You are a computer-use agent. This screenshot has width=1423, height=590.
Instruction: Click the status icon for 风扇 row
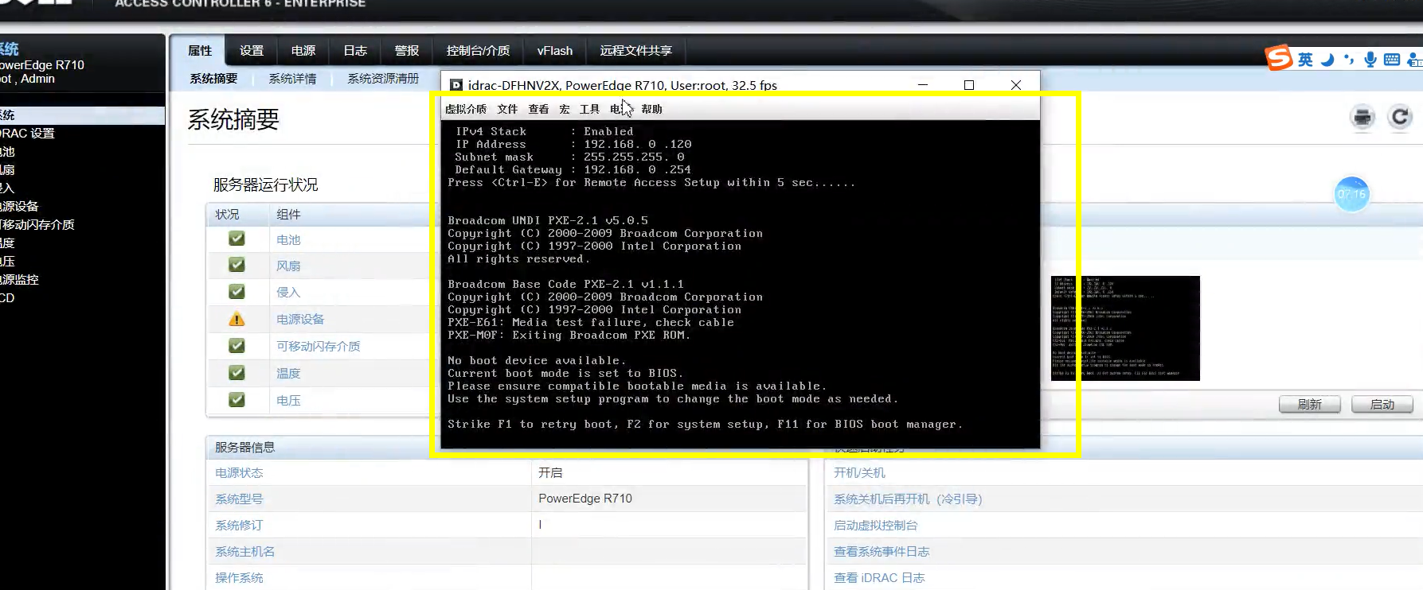[237, 265]
